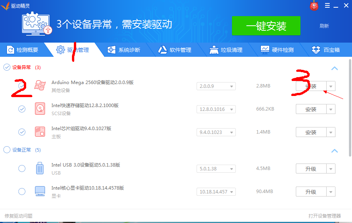The width and height of the screenshot is (352, 223).
Task: Uncheck the Intel快速存储驱动 checkbox
Action: [22, 109]
